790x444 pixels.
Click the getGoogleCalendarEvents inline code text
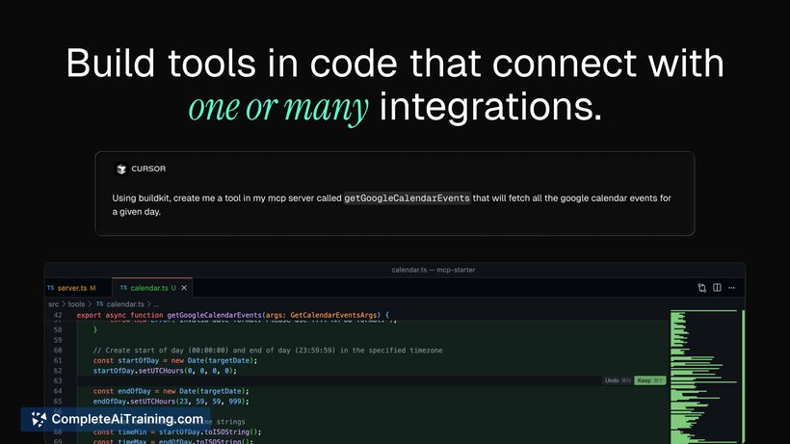point(407,198)
